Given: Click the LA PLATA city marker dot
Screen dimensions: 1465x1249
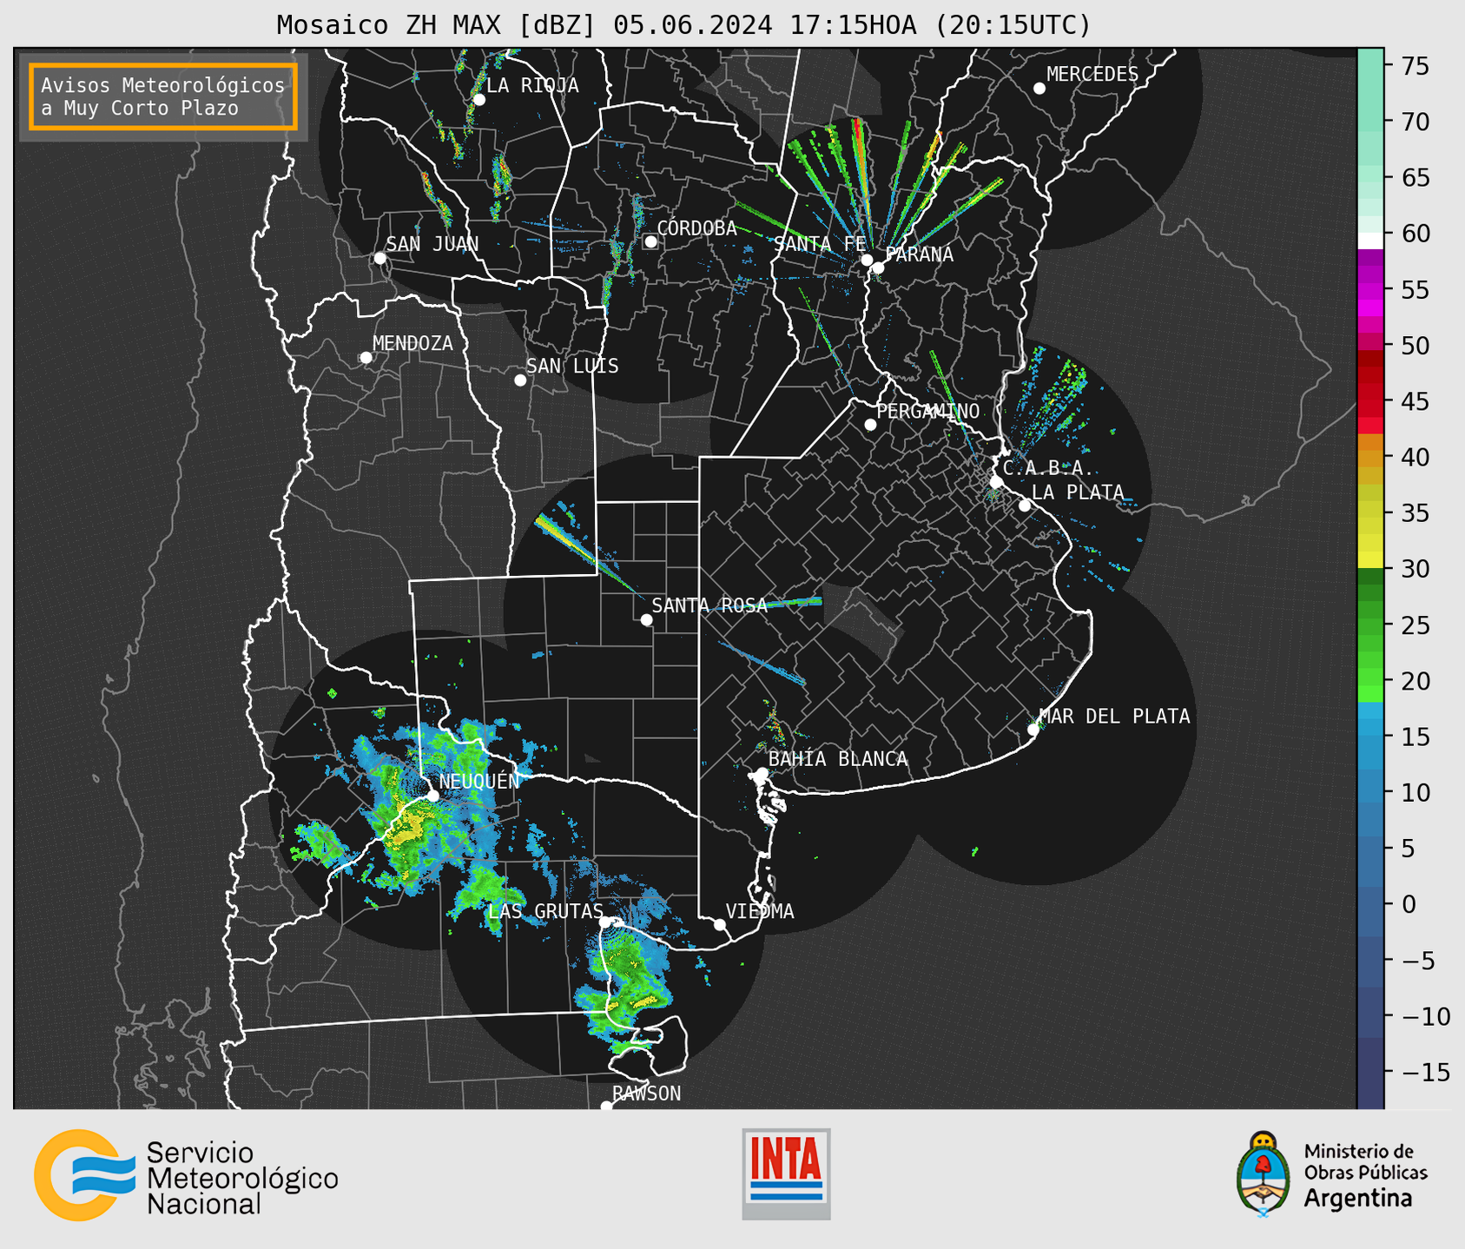Looking at the screenshot, I should 1025,506.
